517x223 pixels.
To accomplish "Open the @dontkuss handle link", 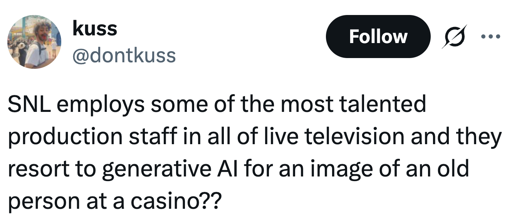I will 123,55.
